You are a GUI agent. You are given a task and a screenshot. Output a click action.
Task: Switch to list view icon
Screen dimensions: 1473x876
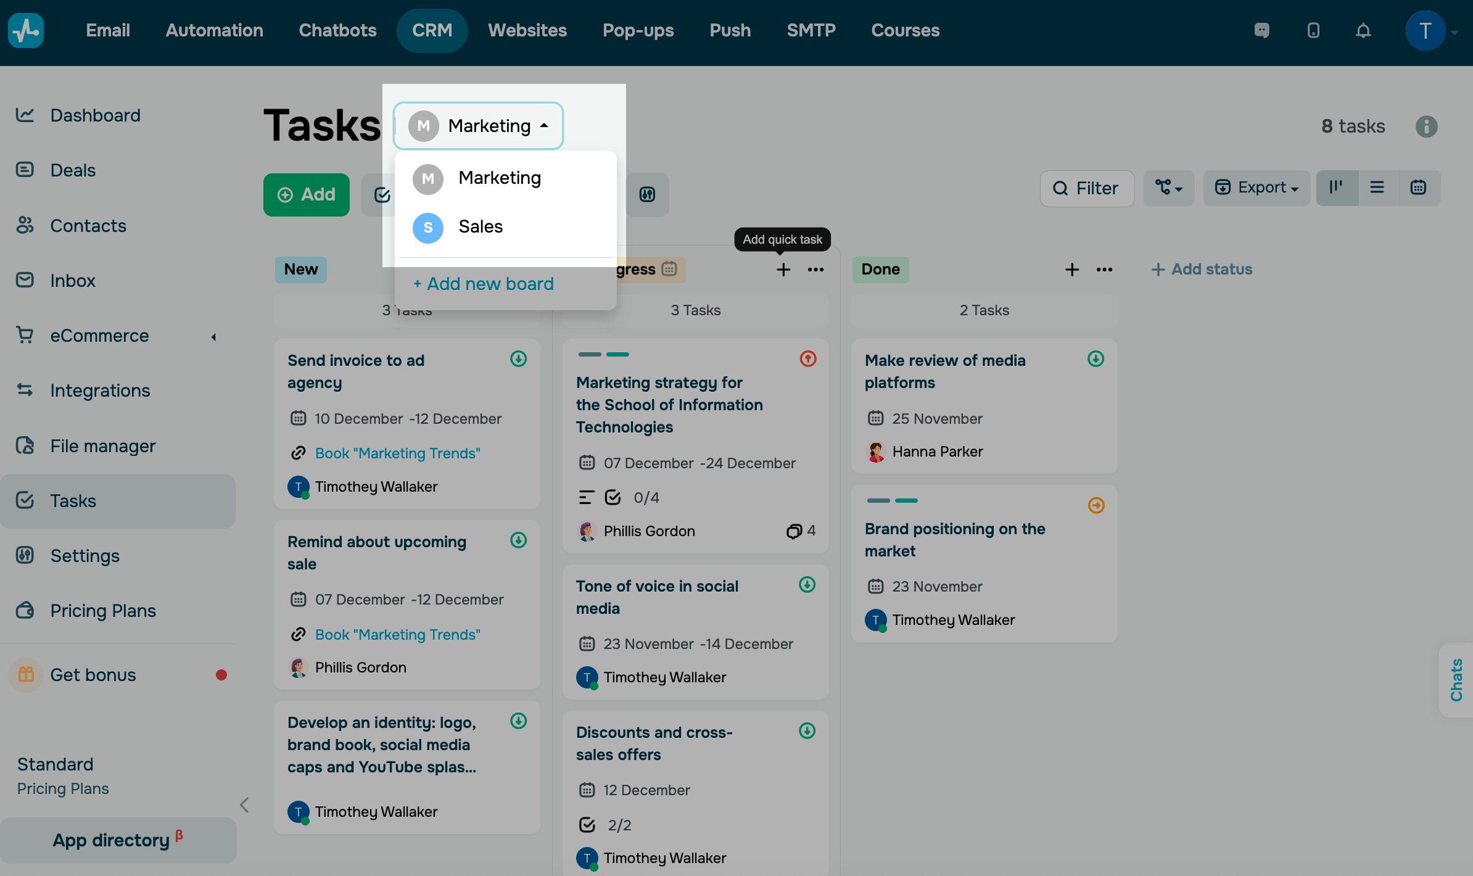pyautogui.click(x=1377, y=188)
